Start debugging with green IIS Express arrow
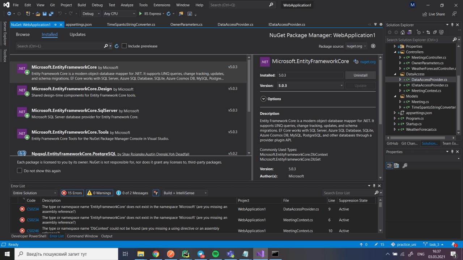Image resolution: width=463 pixels, height=260 pixels. point(140,14)
